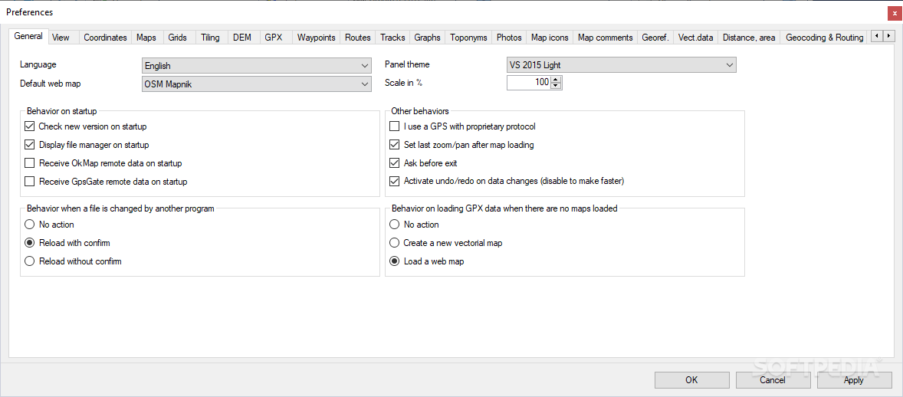This screenshot has width=903, height=397.
Task: Click the OK button
Action: tap(691, 380)
